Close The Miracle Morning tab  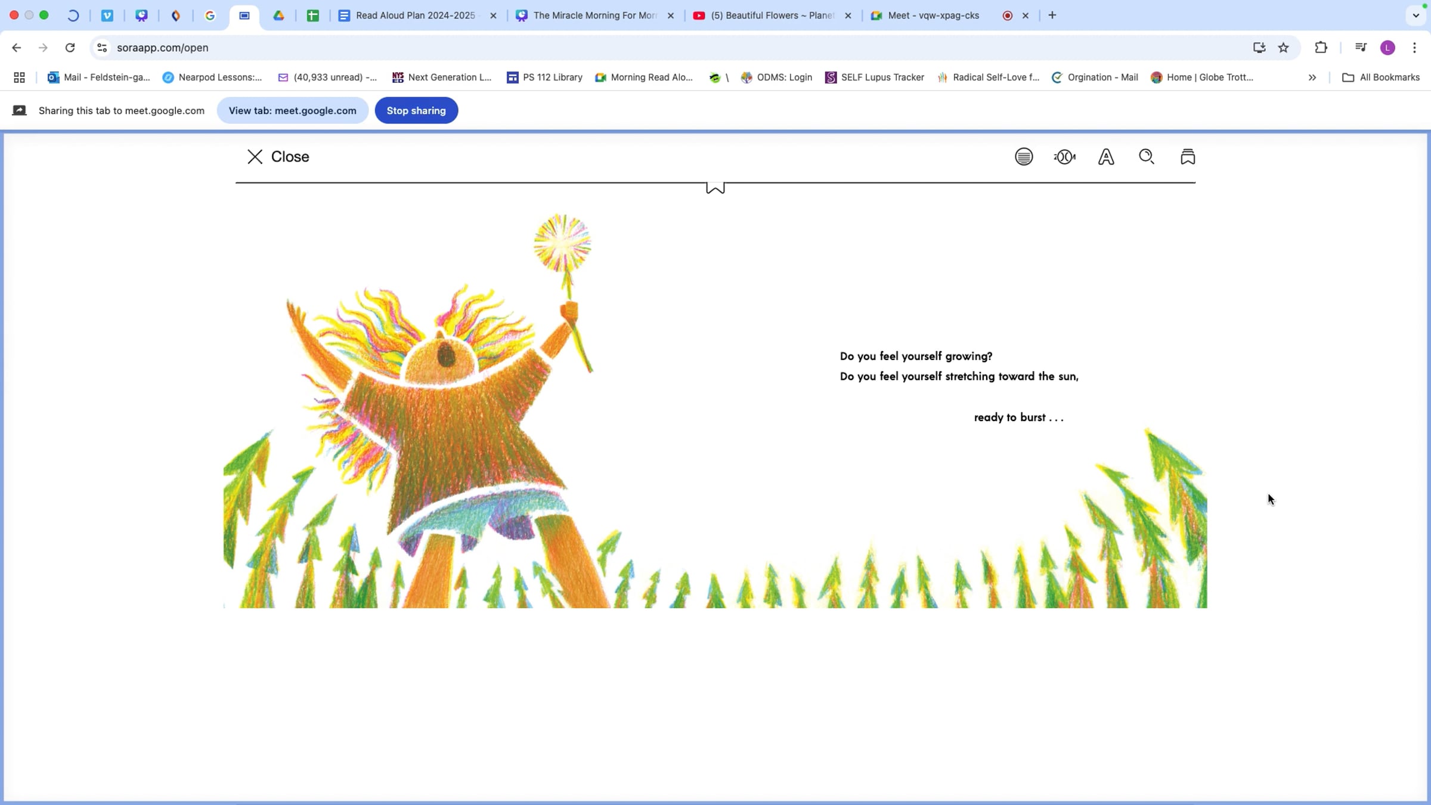tap(671, 16)
